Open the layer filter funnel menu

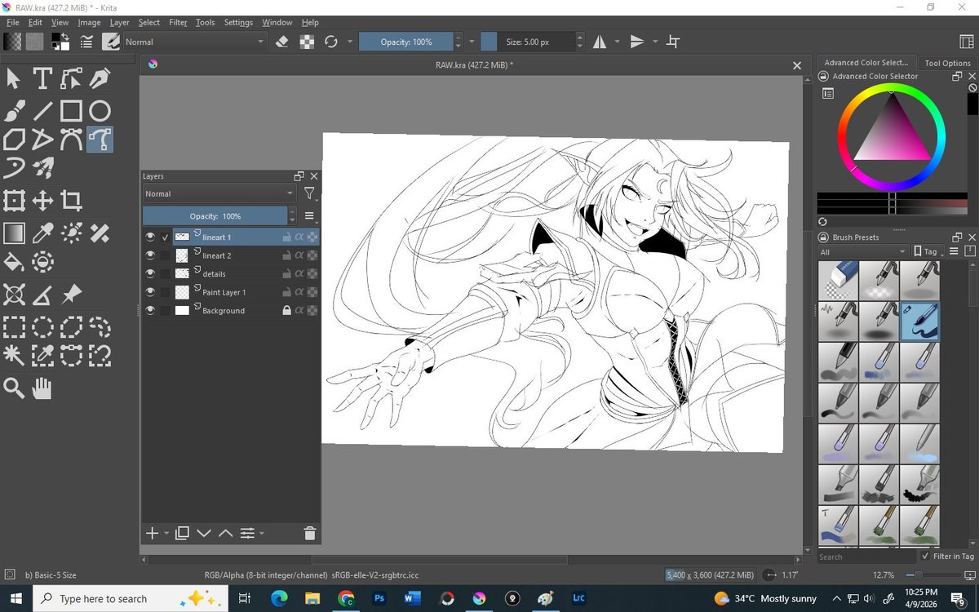tap(309, 193)
